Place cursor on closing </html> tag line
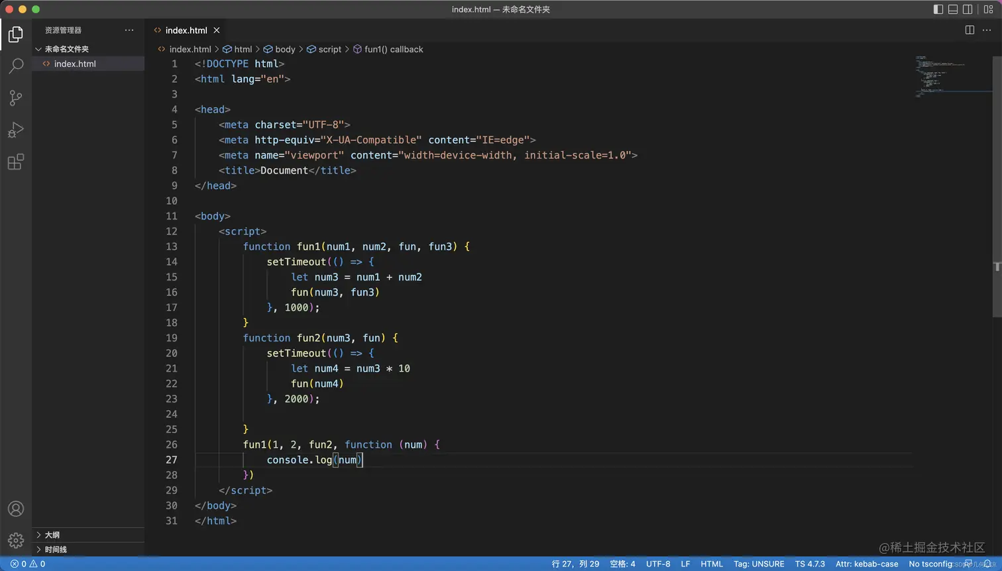Viewport: 1002px width, 571px height. pyautogui.click(x=215, y=521)
